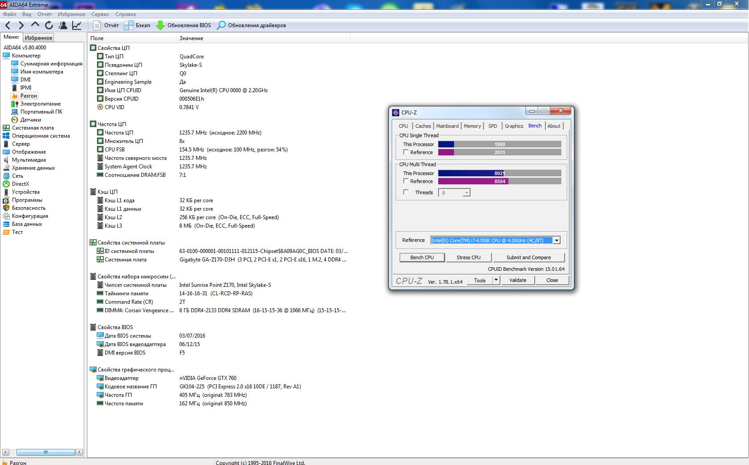
Task: Switch to the Избранное sidebar tab
Action: click(x=38, y=38)
